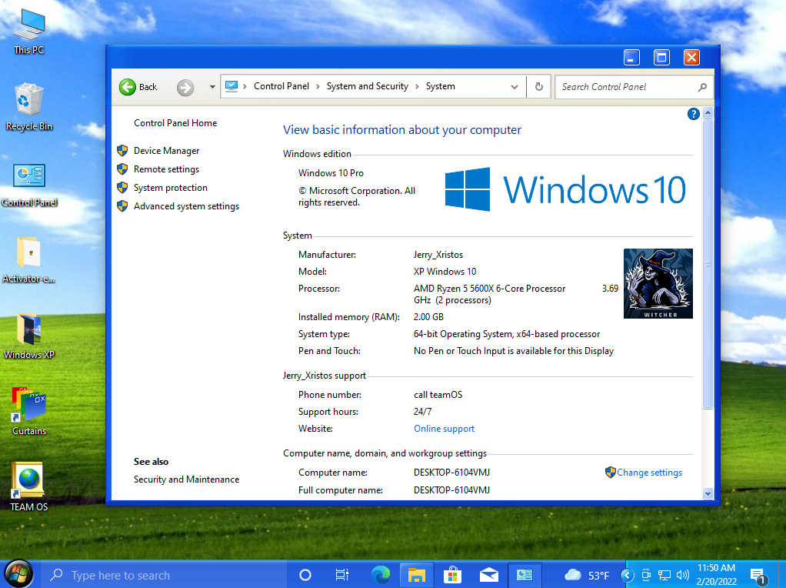786x588 pixels.
Task: Open the address bar history dropdown
Action: (x=515, y=87)
